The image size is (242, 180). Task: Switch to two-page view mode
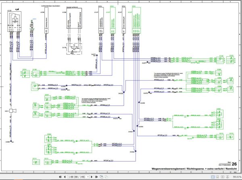pyautogui.click(x=223, y=177)
